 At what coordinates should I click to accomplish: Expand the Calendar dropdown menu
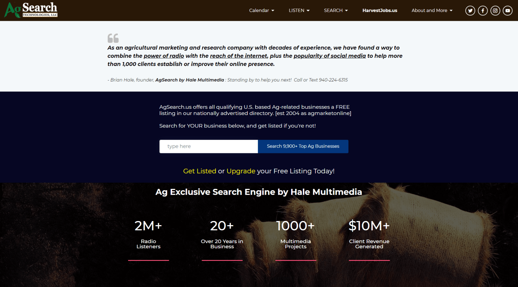(262, 10)
